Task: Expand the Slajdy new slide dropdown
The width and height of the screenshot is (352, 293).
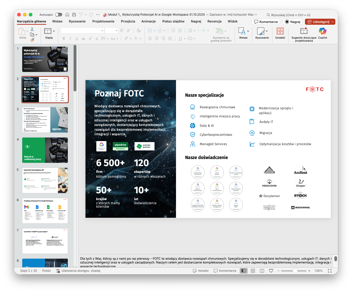Action: (54, 31)
